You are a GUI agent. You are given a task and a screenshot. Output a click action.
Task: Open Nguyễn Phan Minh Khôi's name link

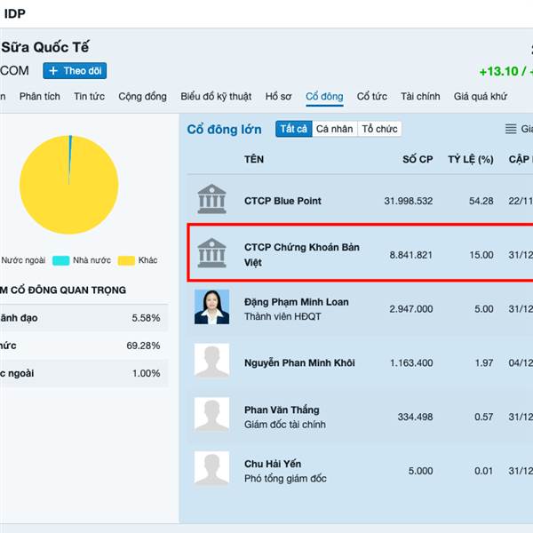point(299,362)
